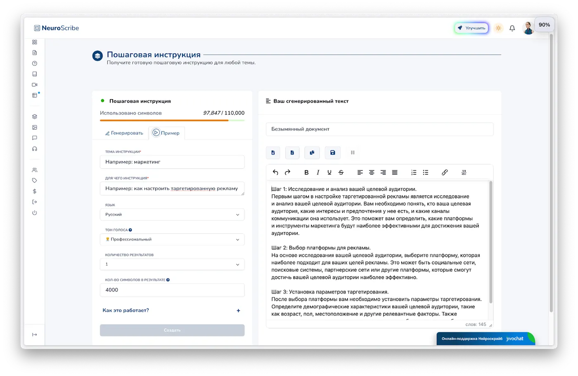Screen dimensions: 578x376
Task: Insert a numbered list
Action: pos(414,173)
